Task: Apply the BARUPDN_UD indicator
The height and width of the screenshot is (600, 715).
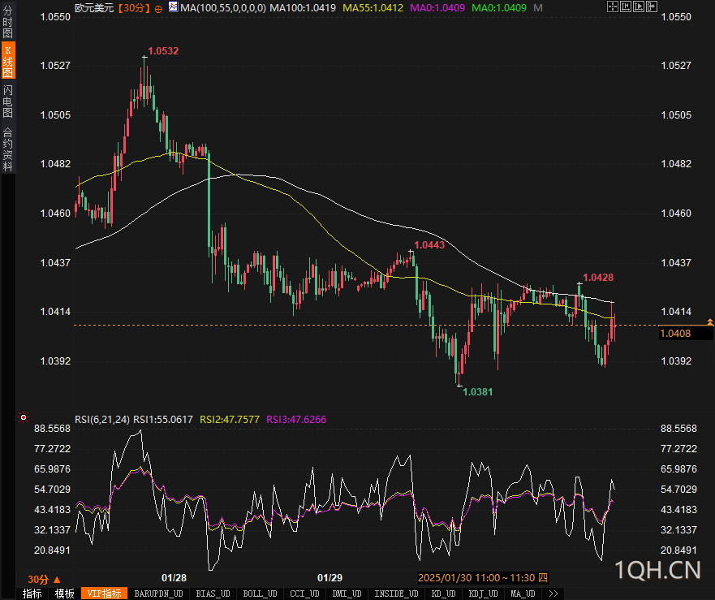Action: click(158, 594)
